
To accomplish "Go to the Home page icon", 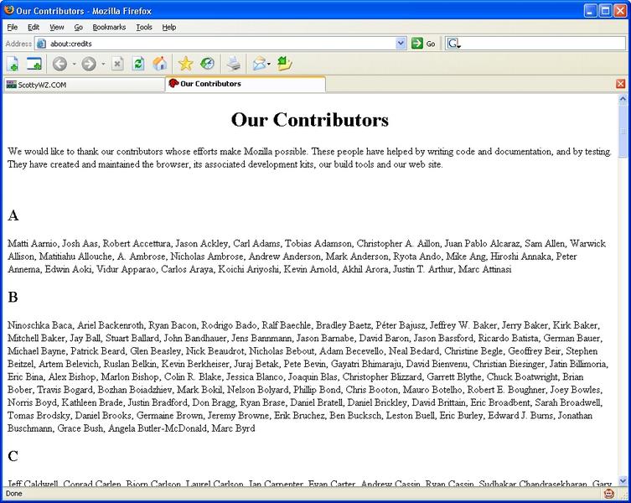I will click(159, 64).
